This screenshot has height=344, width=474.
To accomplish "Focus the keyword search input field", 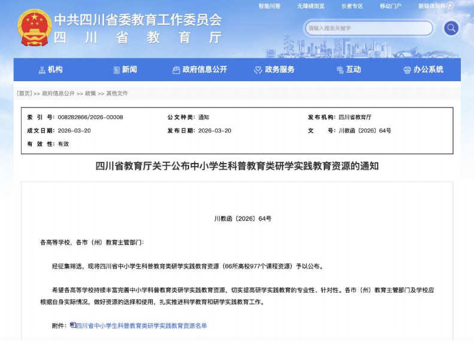I will coord(368,28).
